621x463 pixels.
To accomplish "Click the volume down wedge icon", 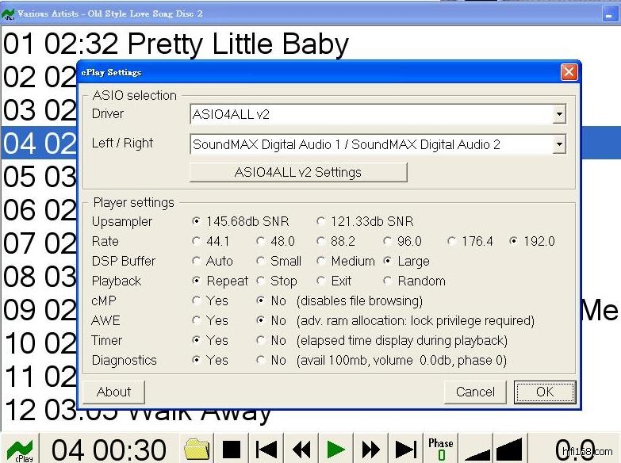I will pyautogui.click(x=477, y=450).
